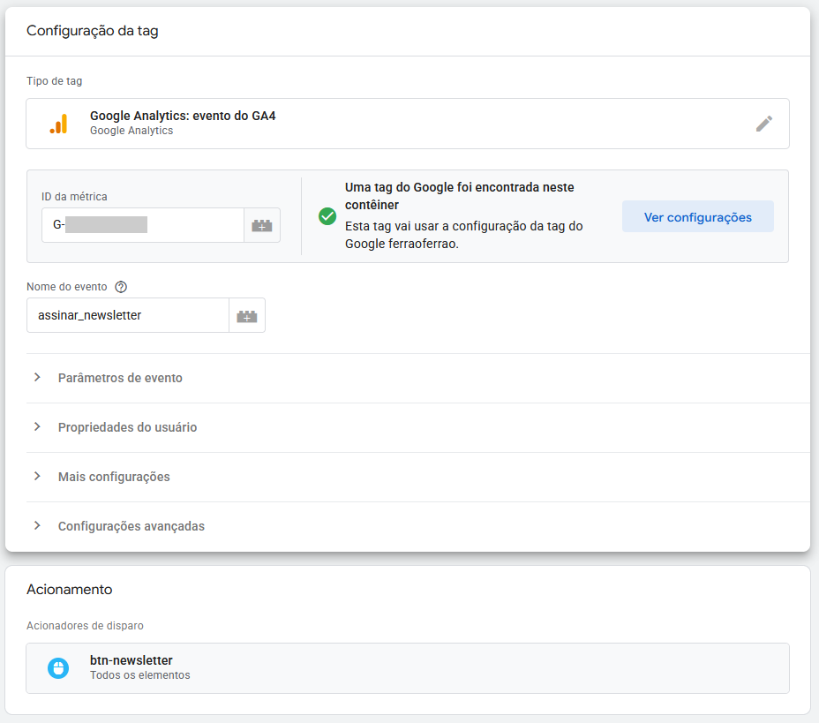The width and height of the screenshot is (819, 723).
Task: Click the Tipo de tag label
Action: (55, 81)
